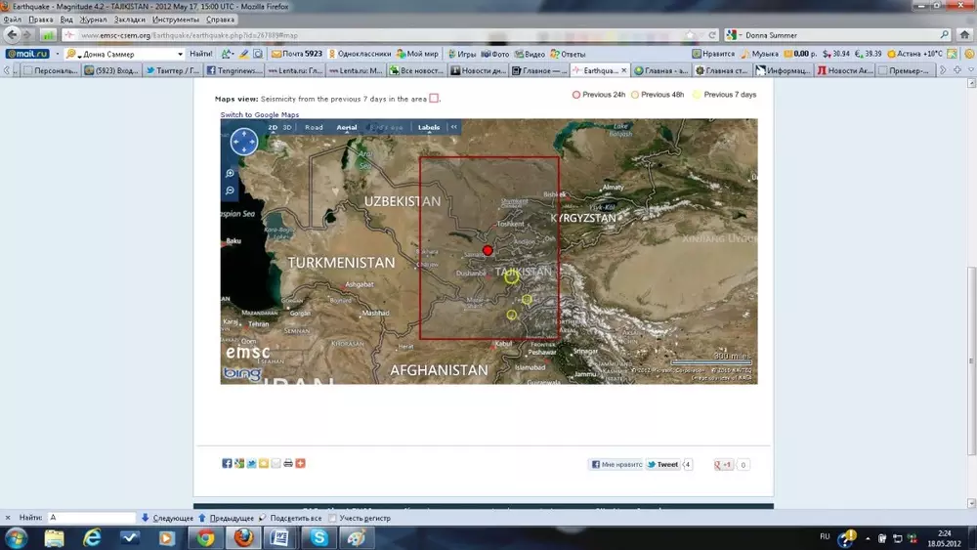Screen dimensions: 977x550
Task: Follow the 'Switch to Google Maps' link
Action: pyautogui.click(x=259, y=115)
